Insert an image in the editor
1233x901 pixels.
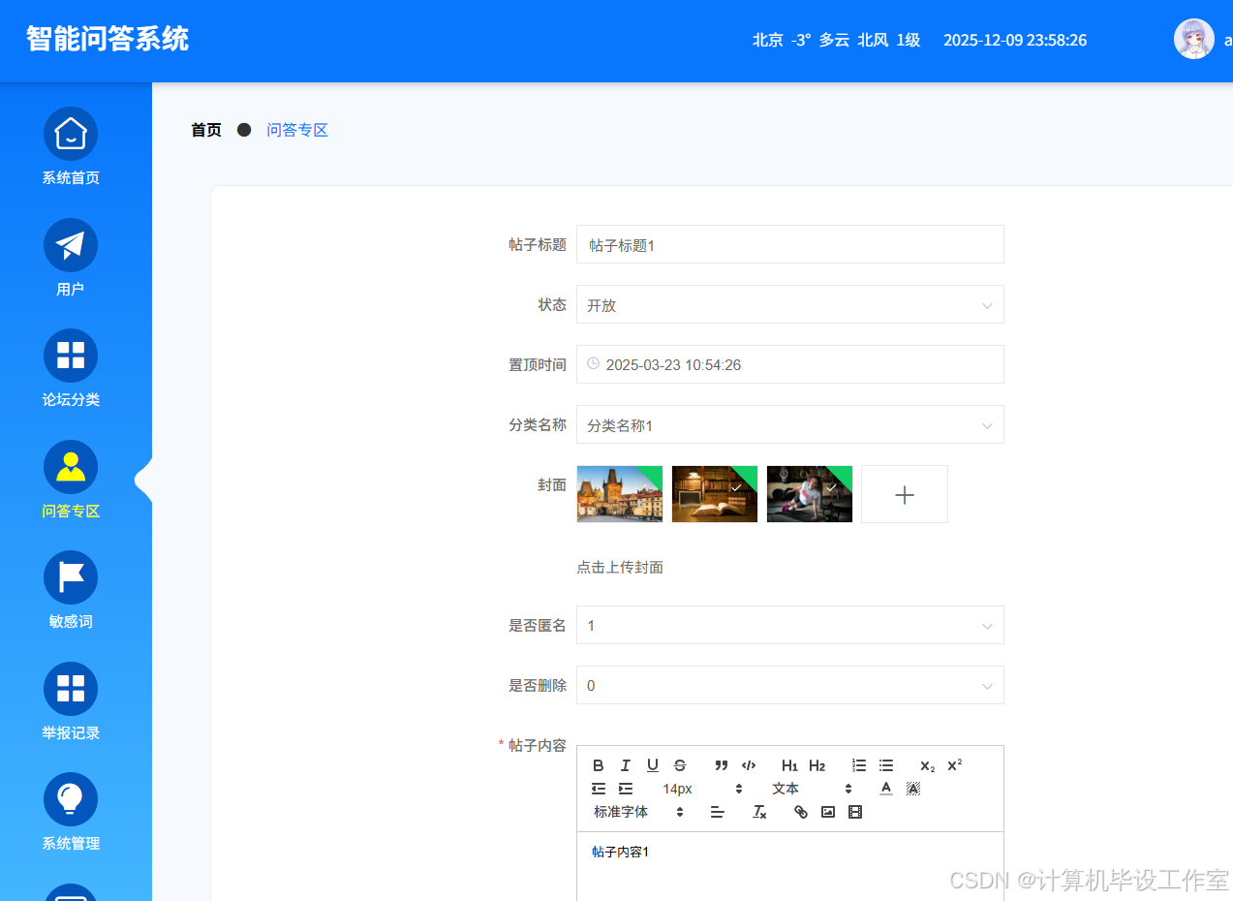827,812
